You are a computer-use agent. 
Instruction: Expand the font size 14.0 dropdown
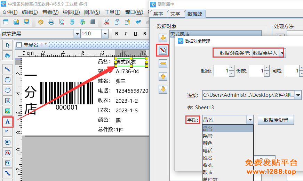click(105, 34)
